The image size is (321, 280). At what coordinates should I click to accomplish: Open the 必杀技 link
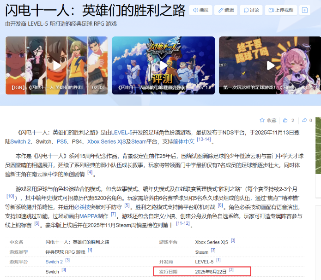coord(82,207)
